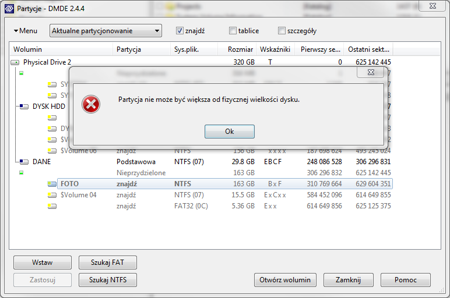Click the 29.8 GB size cell
Screen dimensions: 450x298
pyautogui.click(x=243, y=162)
